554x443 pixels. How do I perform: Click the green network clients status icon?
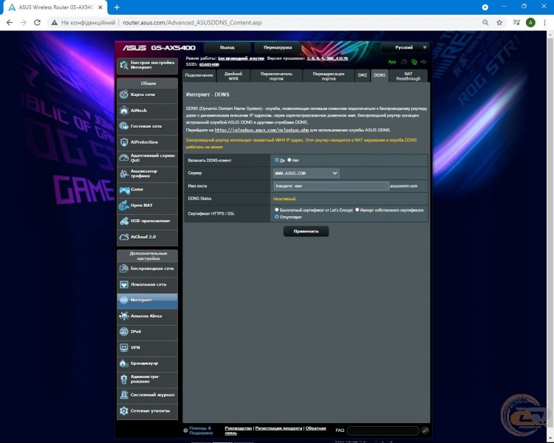pos(414,62)
